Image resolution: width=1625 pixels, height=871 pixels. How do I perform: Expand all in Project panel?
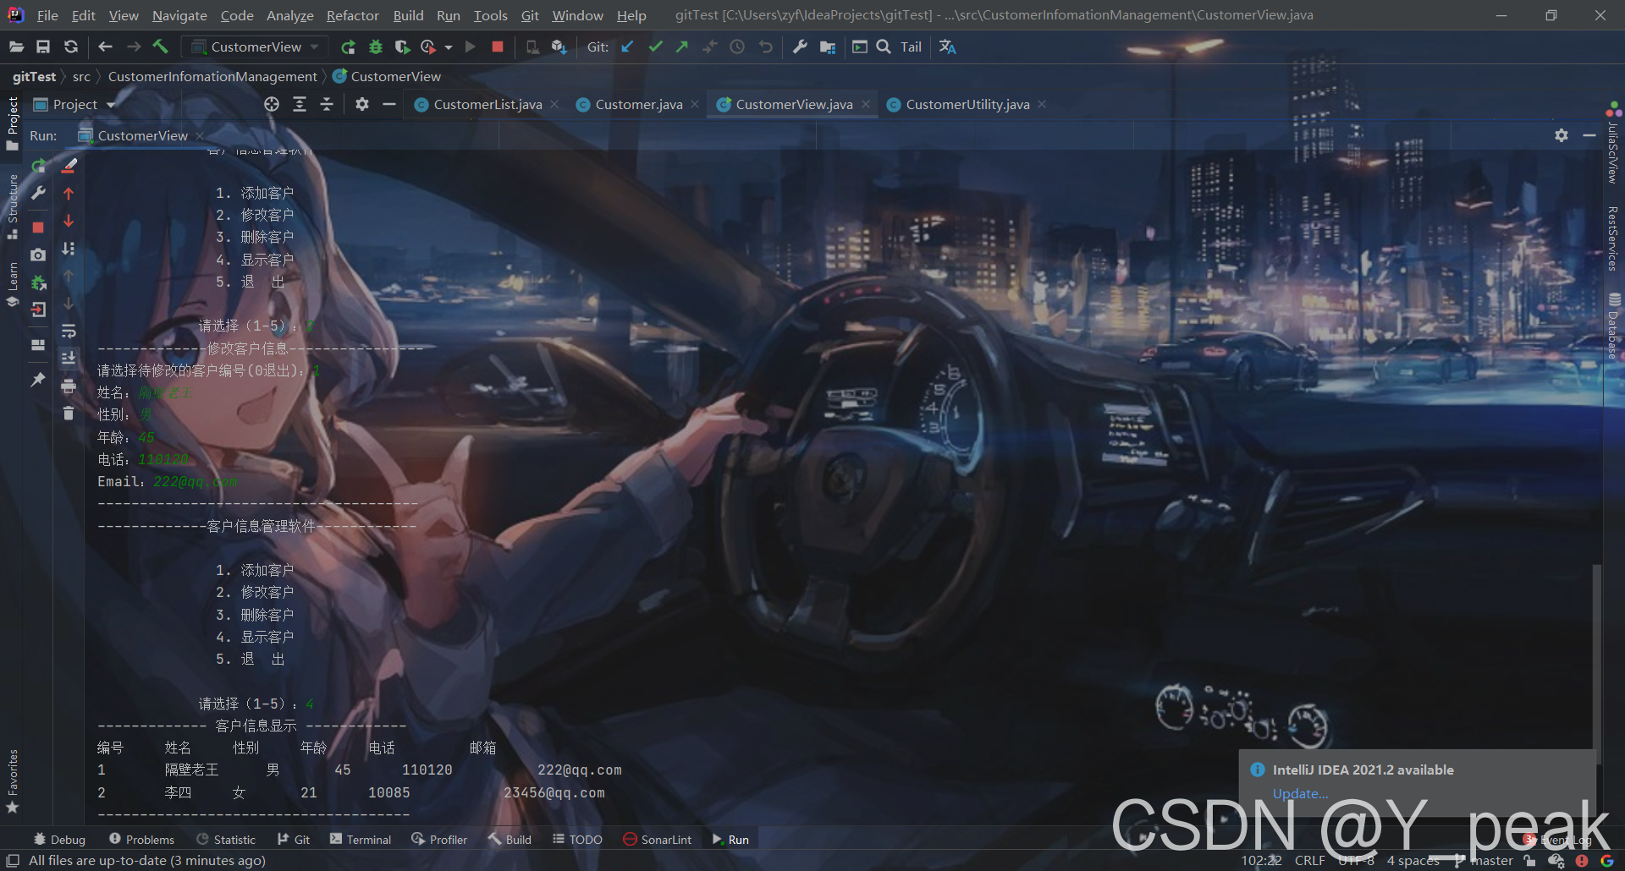300,104
